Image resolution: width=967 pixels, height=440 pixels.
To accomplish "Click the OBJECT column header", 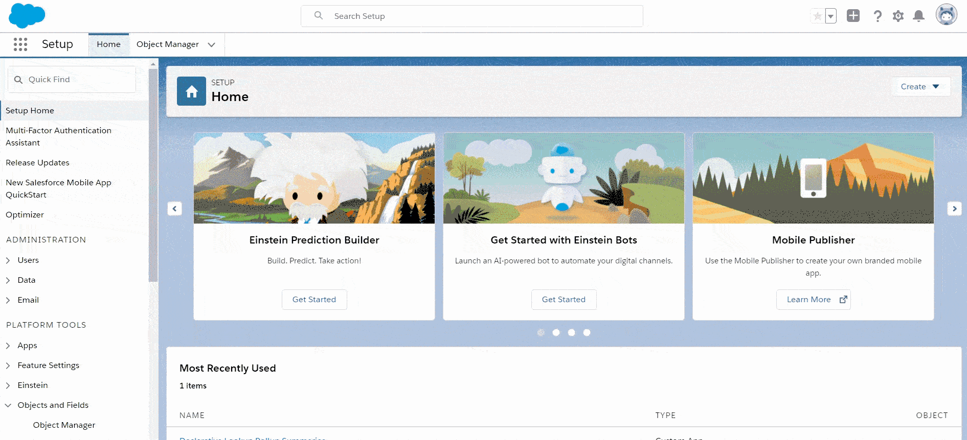I will [x=932, y=415].
